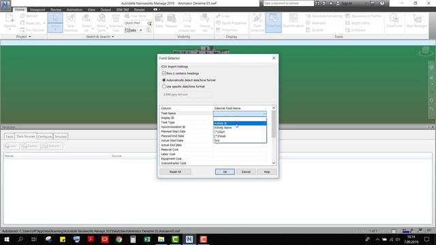
Task: Open the Animation ribbon tab
Action: (74, 10)
